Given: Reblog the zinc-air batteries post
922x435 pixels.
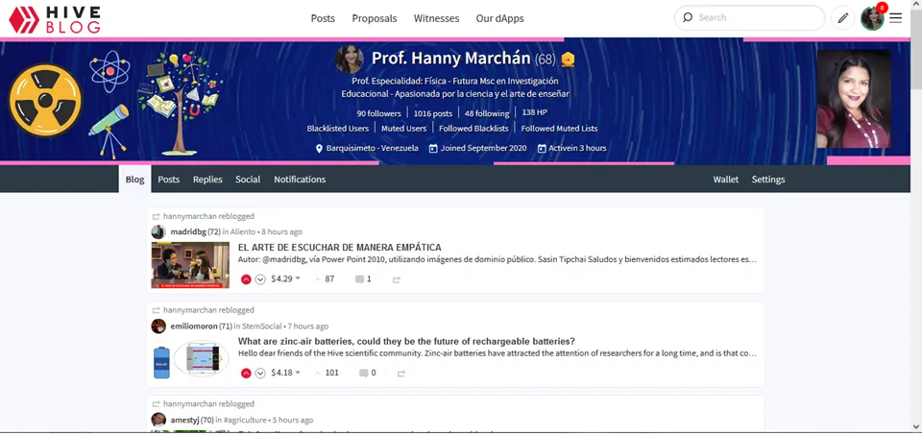Looking at the screenshot, I should coord(401,374).
